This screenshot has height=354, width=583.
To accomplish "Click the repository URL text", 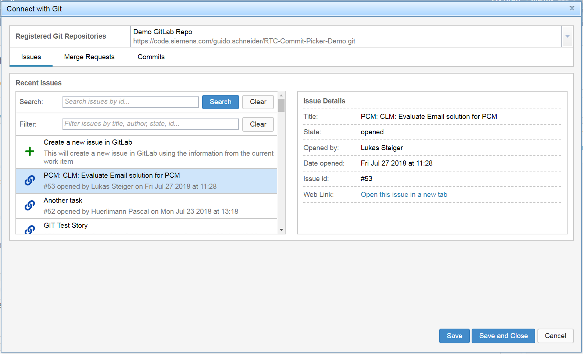I will [244, 41].
